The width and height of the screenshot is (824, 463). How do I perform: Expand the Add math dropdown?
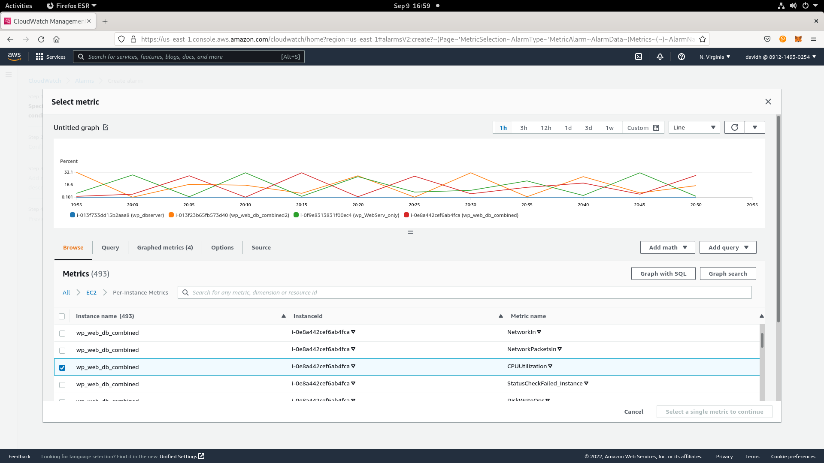tap(667, 247)
